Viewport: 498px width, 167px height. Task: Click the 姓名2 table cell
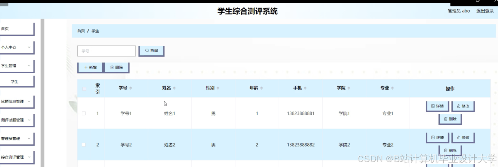tap(169, 145)
